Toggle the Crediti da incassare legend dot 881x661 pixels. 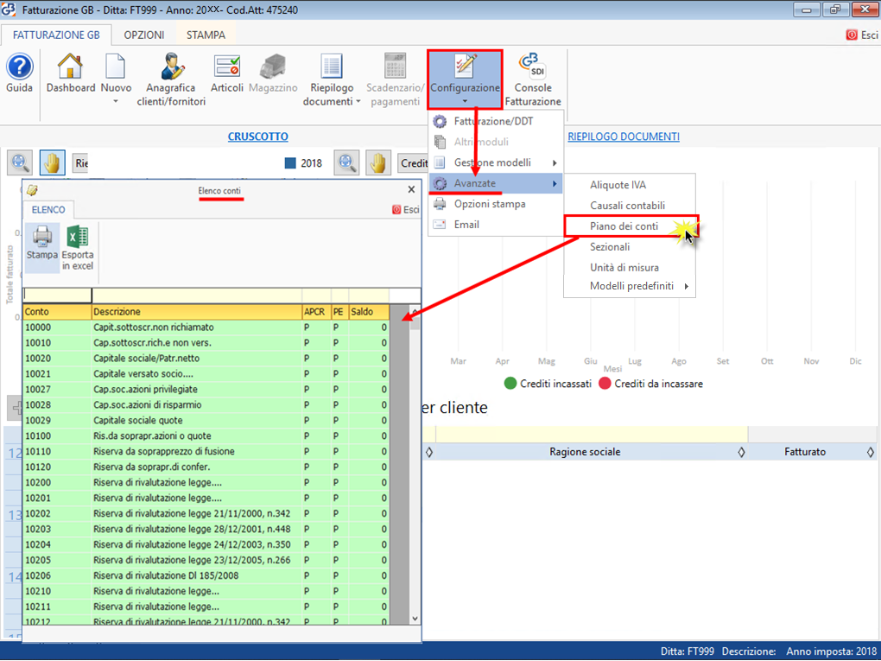(x=605, y=384)
